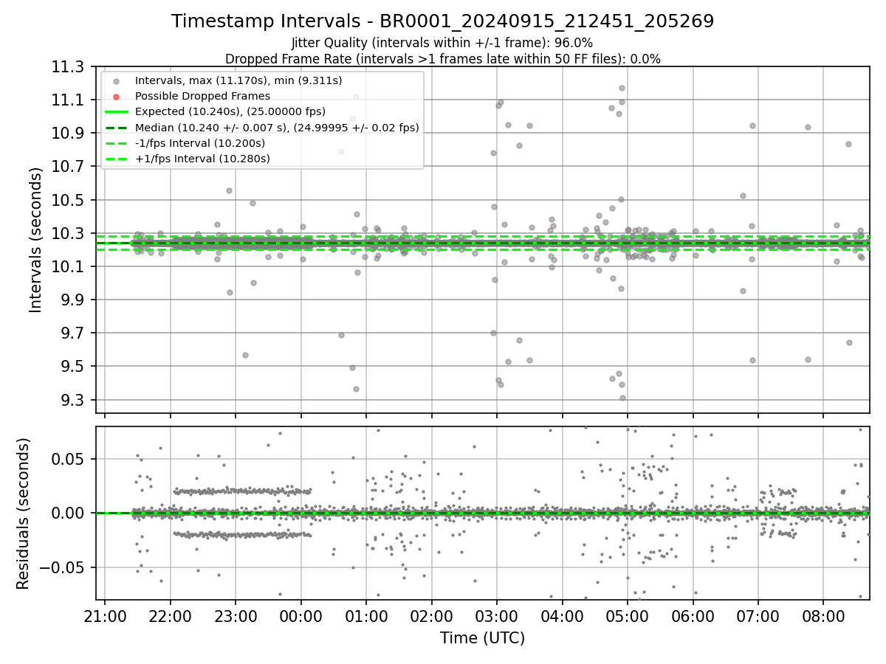Click the x-axis tick label 04:00

[563, 615]
